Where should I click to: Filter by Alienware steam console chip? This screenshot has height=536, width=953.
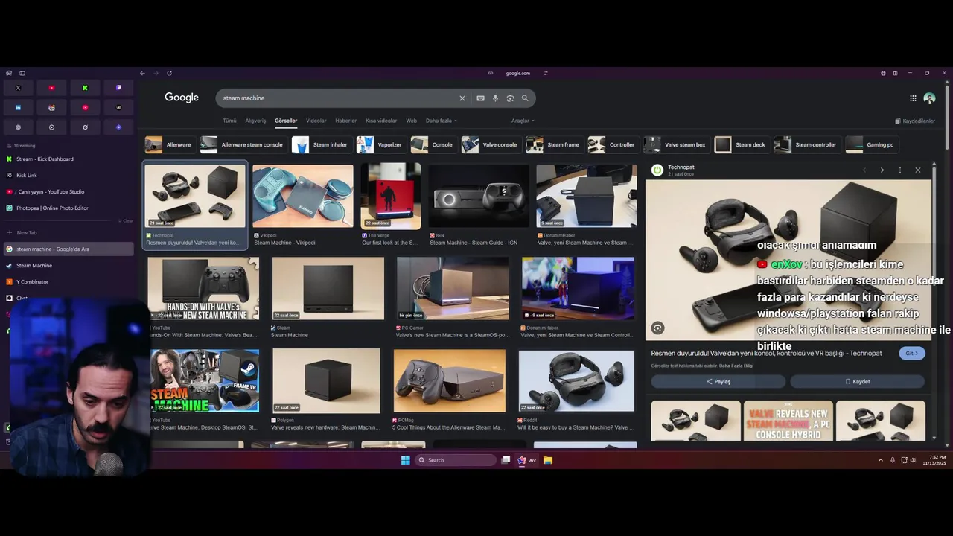(243, 144)
